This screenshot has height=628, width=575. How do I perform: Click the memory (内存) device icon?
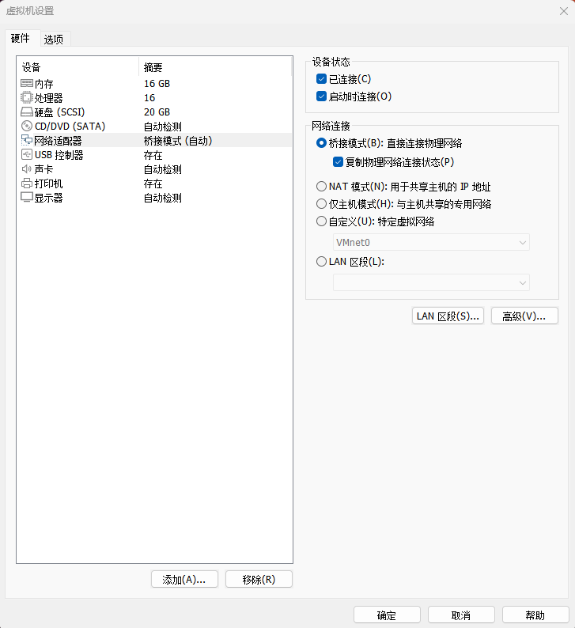click(x=26, y=83)
